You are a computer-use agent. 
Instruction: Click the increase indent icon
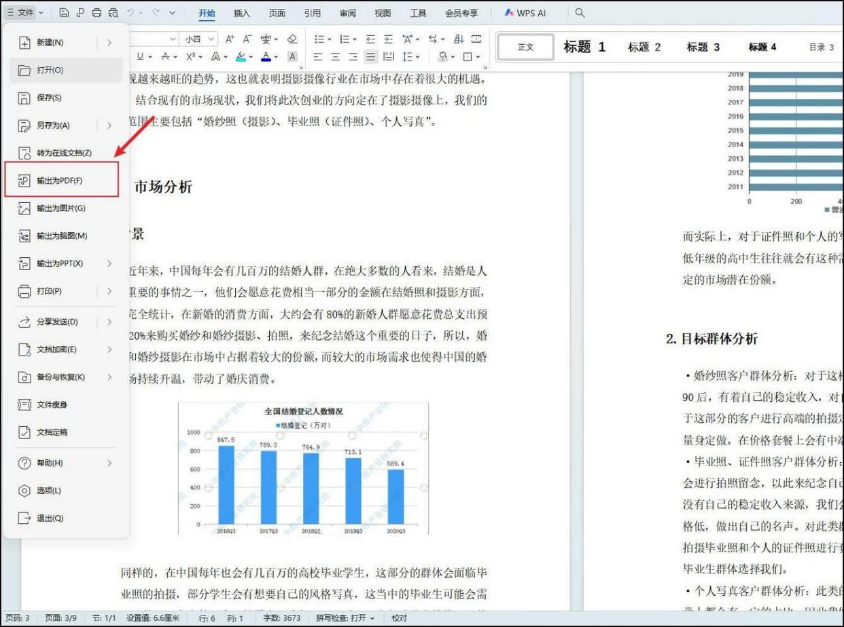click(388, 39)
